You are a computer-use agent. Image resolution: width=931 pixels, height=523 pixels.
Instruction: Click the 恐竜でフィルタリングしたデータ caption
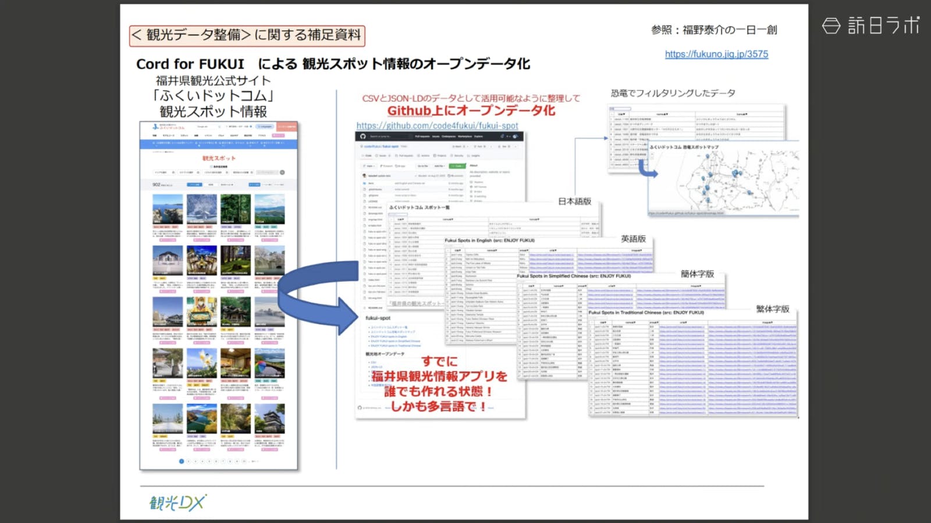[673, 93]
